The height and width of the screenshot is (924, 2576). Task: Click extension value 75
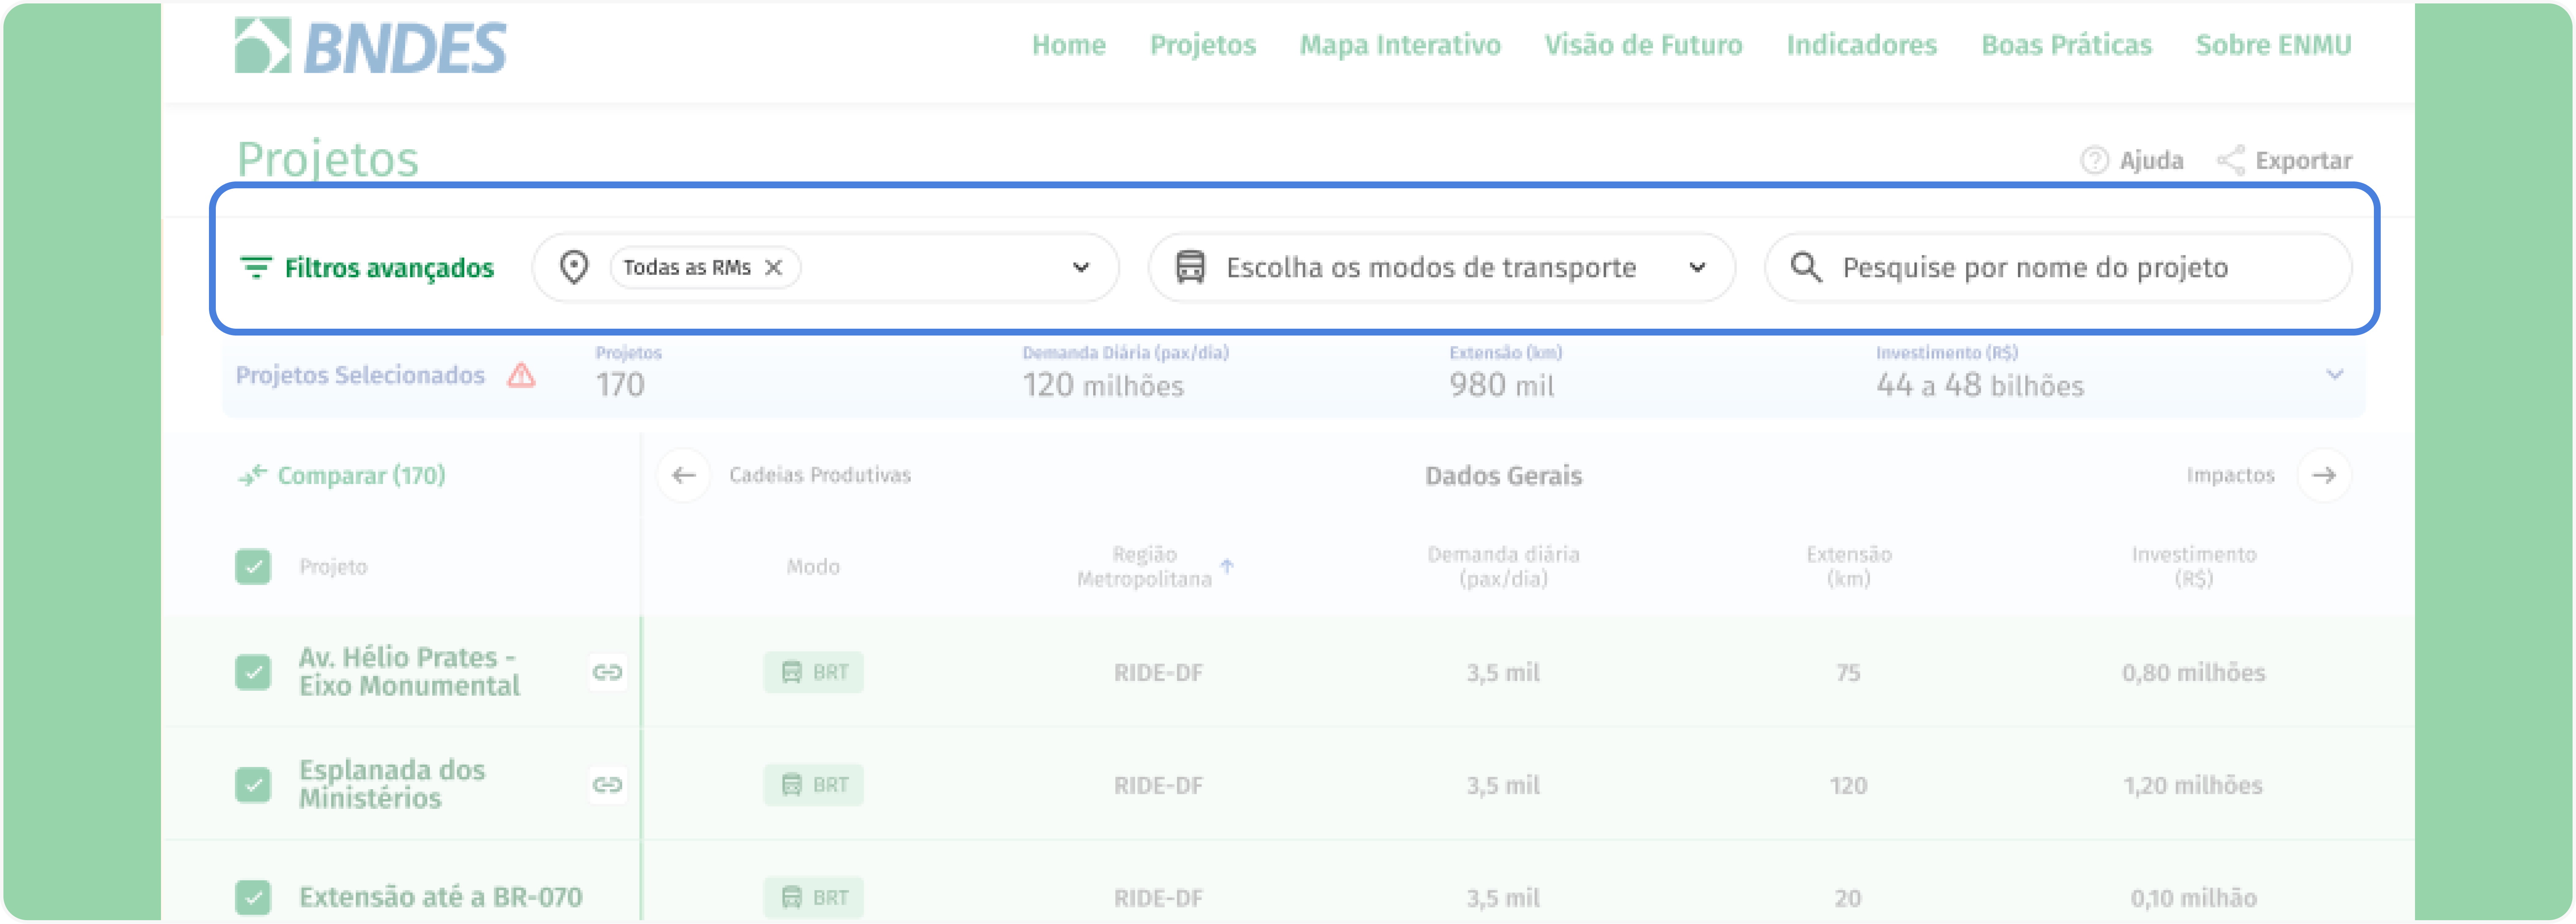pyautogui.click(x=1848, y=673)
